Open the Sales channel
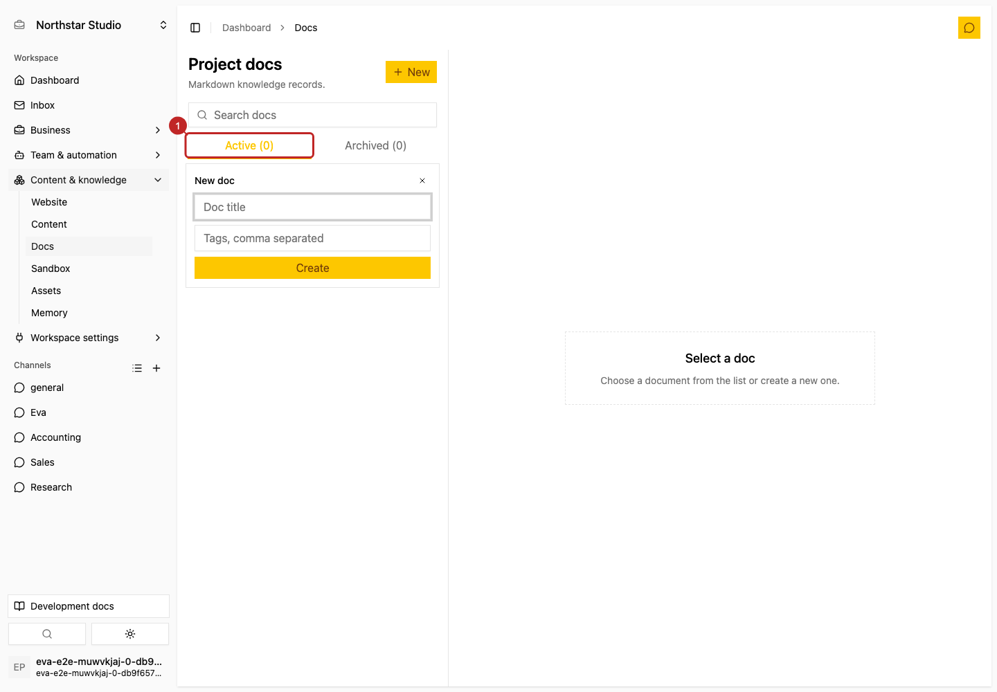Viewport: 997px width, 692px height. tap(89, 462)
